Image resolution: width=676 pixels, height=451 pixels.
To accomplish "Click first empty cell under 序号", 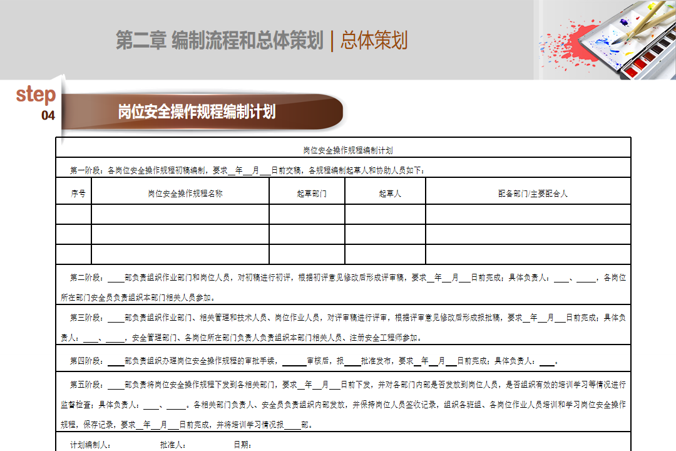I will click(74, 214).
